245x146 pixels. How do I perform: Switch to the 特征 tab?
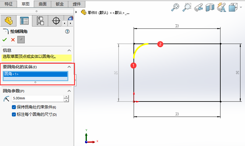9,4
